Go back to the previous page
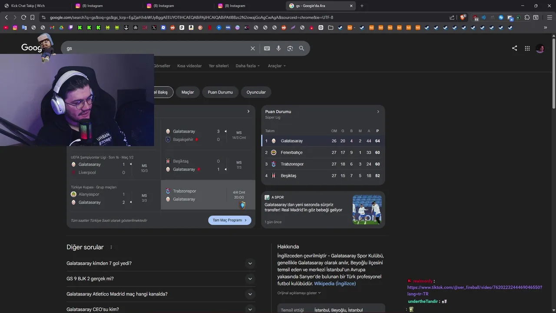This screenshot has width=556, height=313. coord(6,17)
